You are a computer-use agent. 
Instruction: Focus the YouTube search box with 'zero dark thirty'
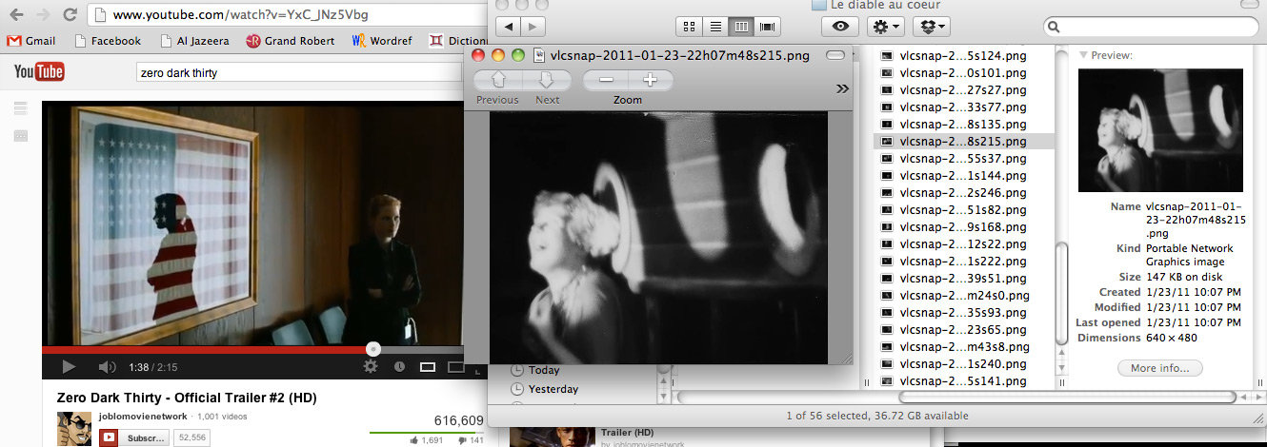300,72
